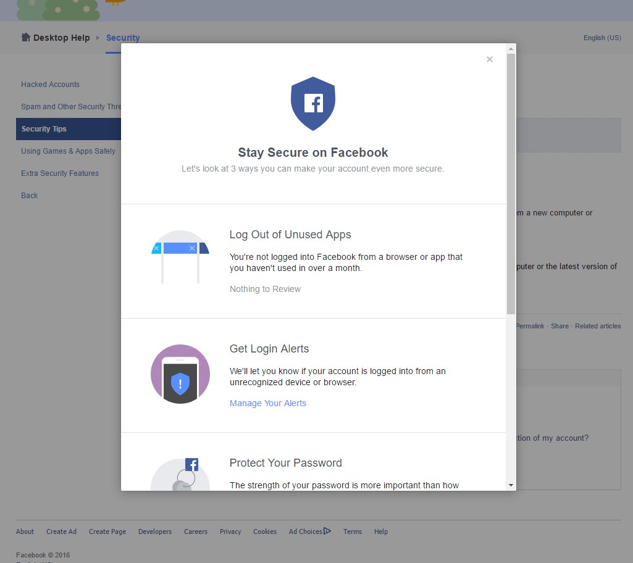633x563 pixels.
Task: Open Terms footer link
Action: (353, 532)
